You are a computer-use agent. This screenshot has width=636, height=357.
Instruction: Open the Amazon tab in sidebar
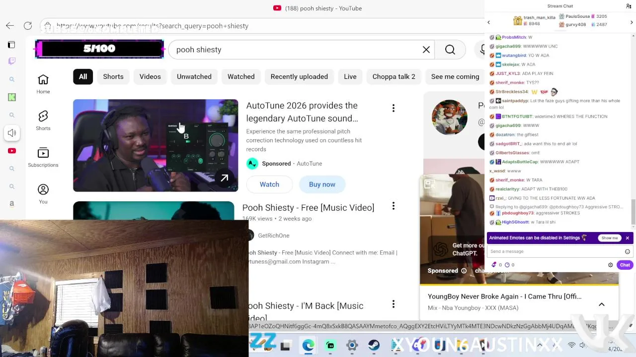tap(12, 204)
